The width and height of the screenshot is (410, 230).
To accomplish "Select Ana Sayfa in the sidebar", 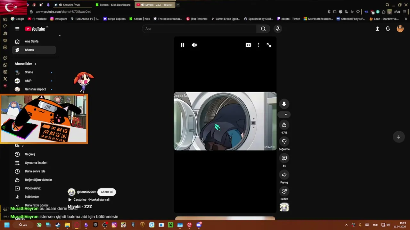I will pyautogui.click(x=34, y=41).
